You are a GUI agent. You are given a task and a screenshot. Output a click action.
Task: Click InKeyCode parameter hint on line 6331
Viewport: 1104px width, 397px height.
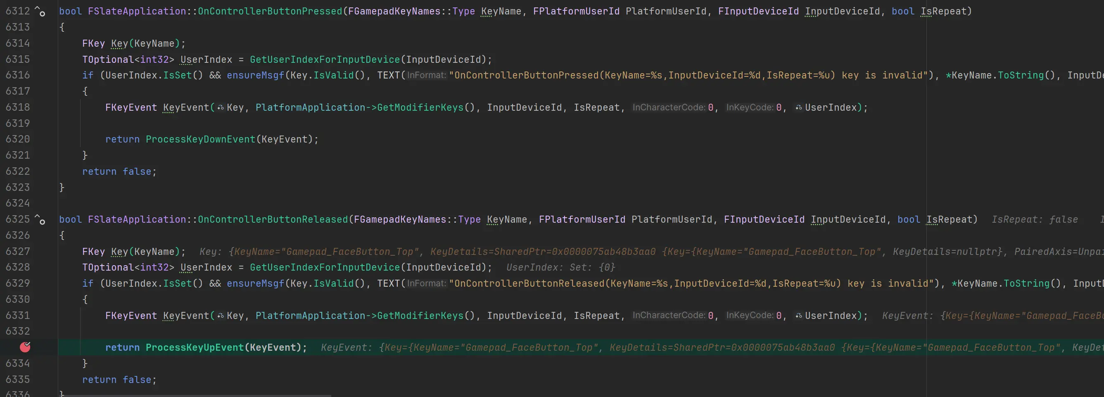pyautogui.click(x=749, y=316)
